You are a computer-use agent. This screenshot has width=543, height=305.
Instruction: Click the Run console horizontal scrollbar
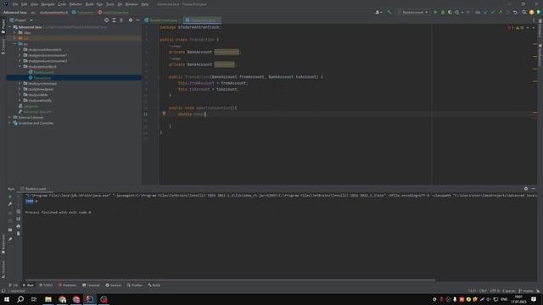click(x=230, y=280)
